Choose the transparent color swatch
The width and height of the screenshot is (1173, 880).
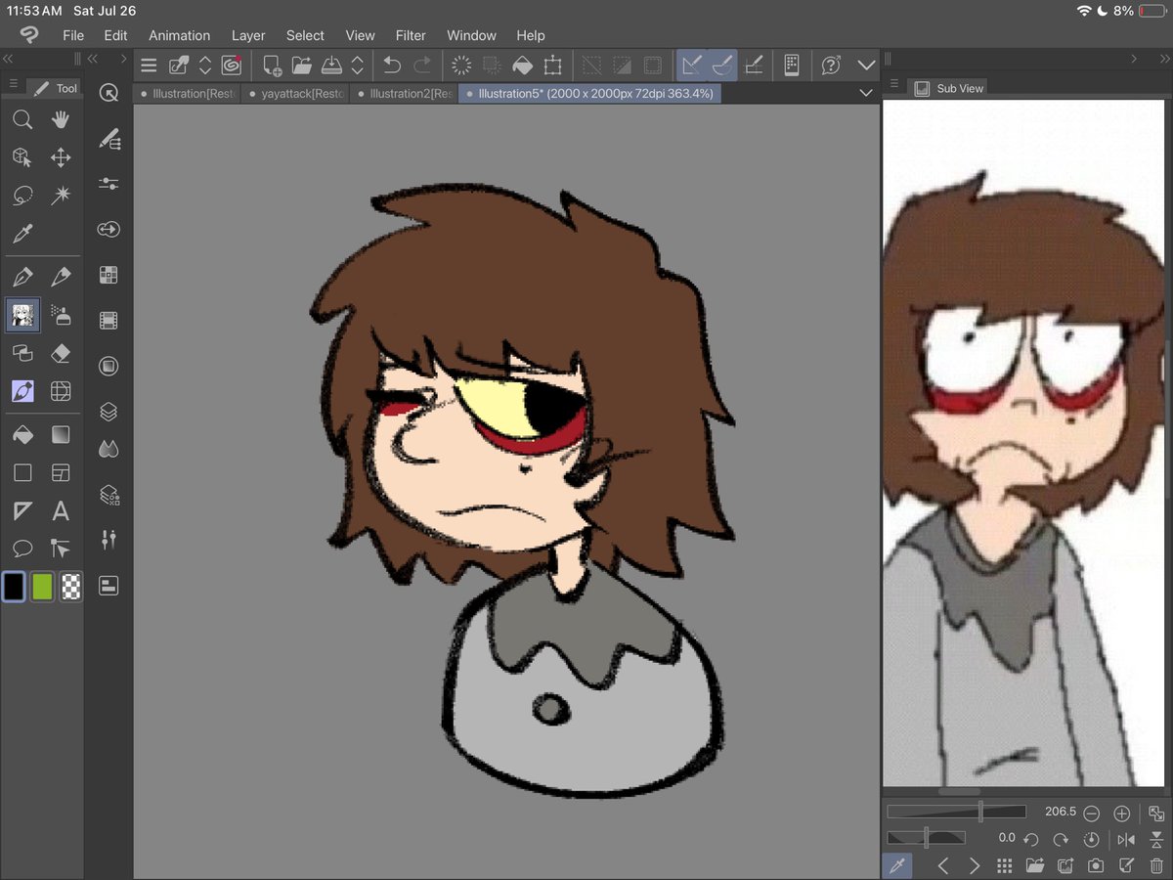70,587
